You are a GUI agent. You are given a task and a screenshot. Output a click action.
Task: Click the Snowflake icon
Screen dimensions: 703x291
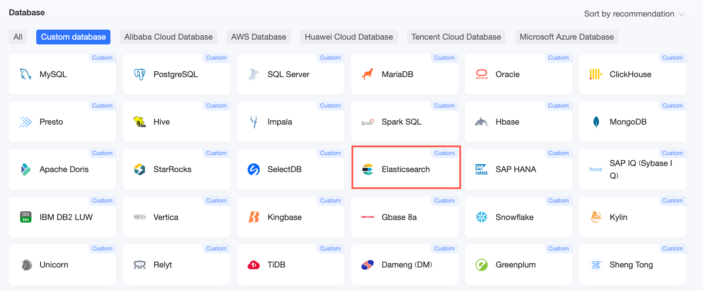point(482,217)
